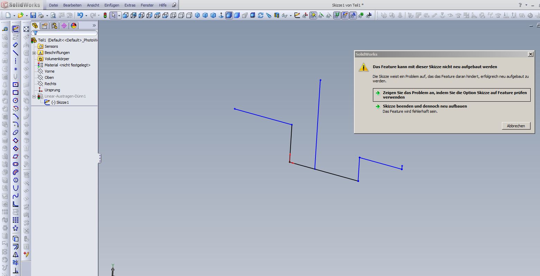Activate the Select arrow cursor tool
Screen dimensions: 540x276
tap(113, 16)
